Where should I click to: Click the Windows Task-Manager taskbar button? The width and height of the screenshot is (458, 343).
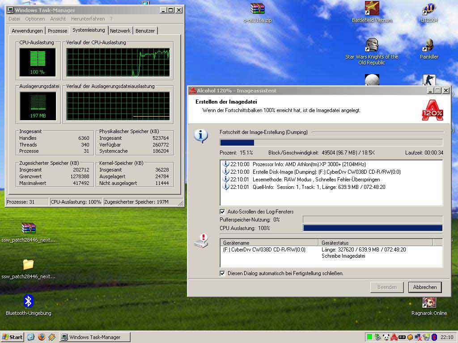(95, 337)
